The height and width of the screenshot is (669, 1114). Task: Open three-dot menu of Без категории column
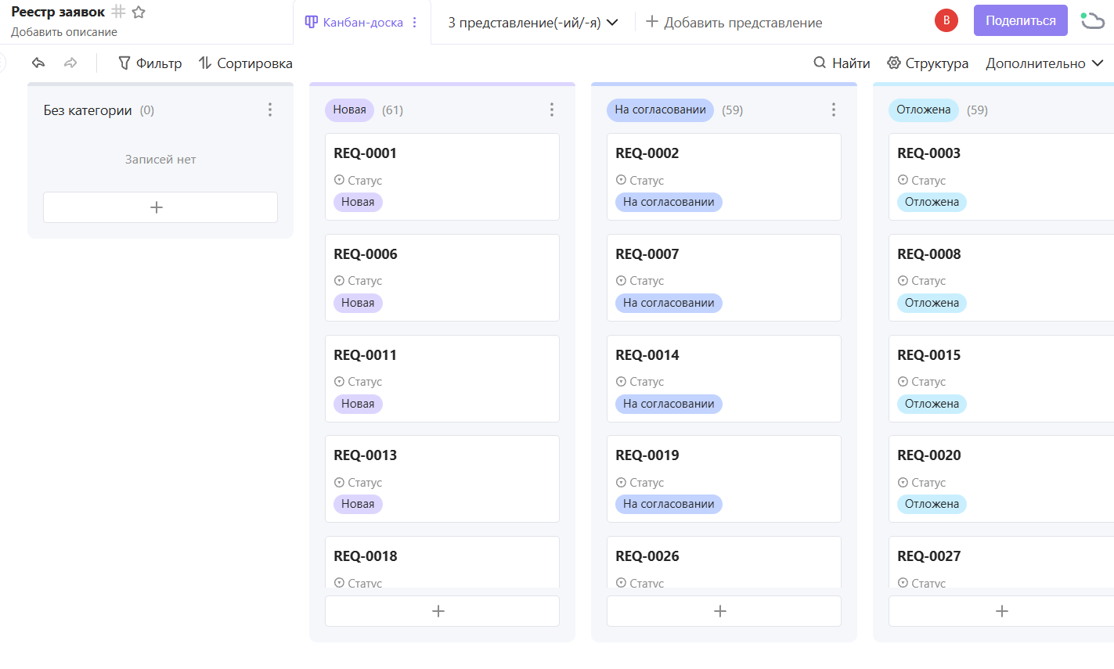[x=270, y=110]
